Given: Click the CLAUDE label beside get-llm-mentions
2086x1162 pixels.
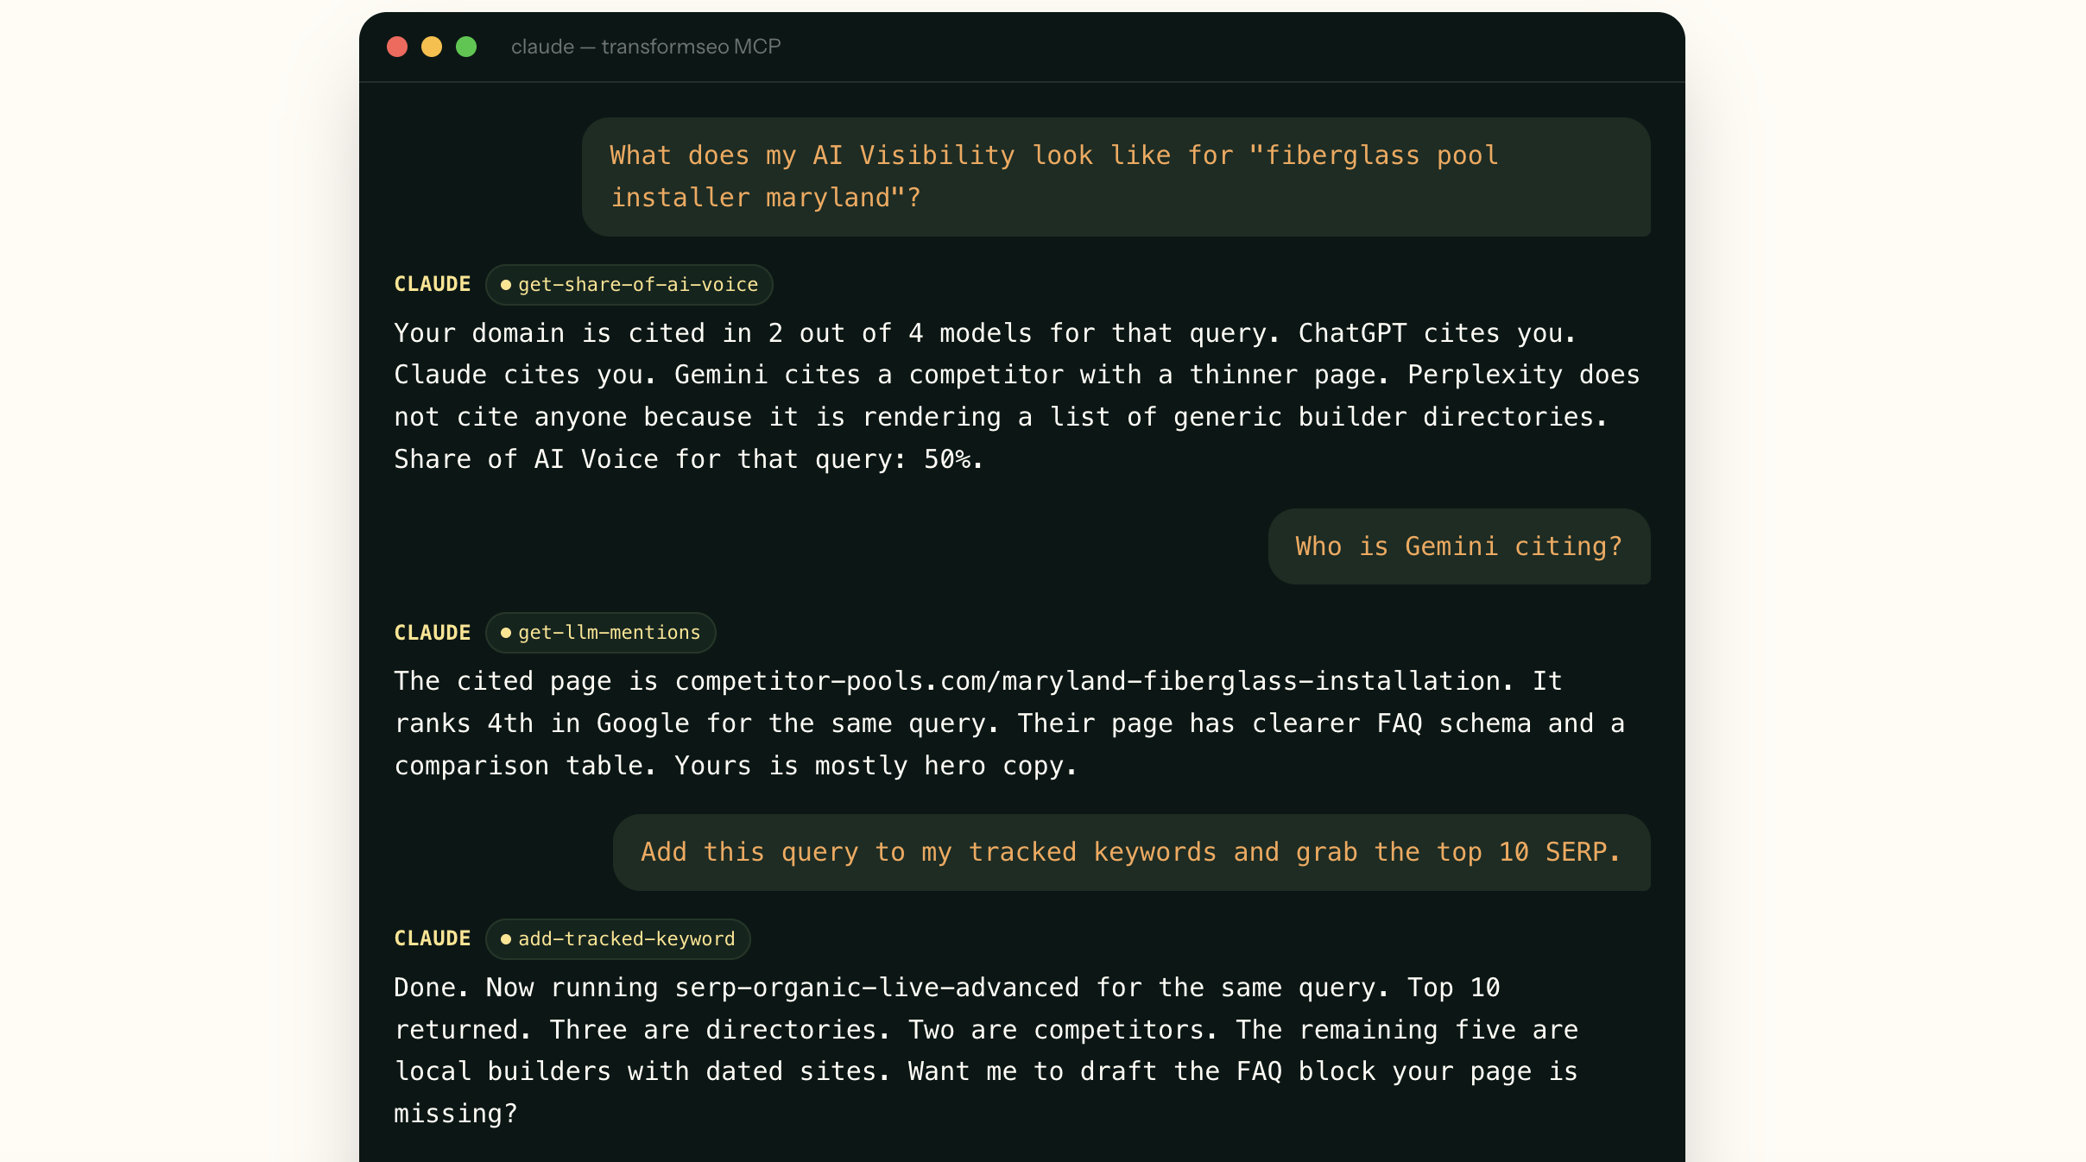Looking at the screenshot, I should point(433,633).
